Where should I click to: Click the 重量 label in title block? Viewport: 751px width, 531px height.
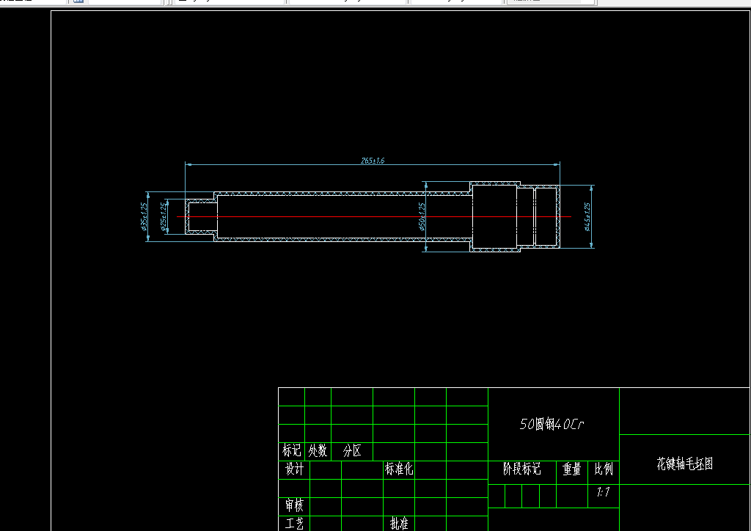point(572,469)
